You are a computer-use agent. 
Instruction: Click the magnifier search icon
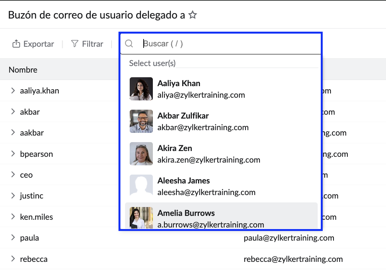(129, 44)
